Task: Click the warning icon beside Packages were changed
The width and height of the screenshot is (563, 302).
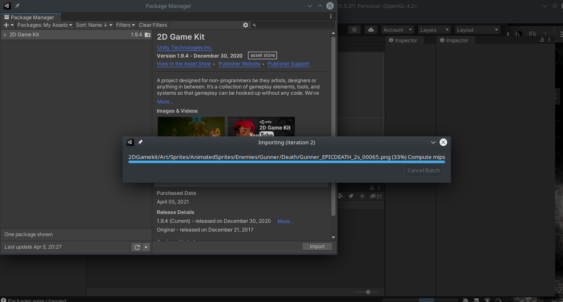Action: [x=3, y=300]
